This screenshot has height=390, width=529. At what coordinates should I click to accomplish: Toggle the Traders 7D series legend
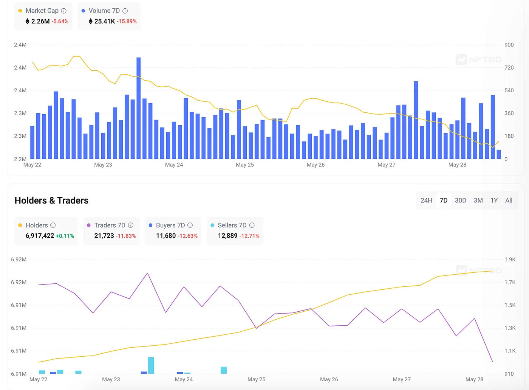point(110,225)
